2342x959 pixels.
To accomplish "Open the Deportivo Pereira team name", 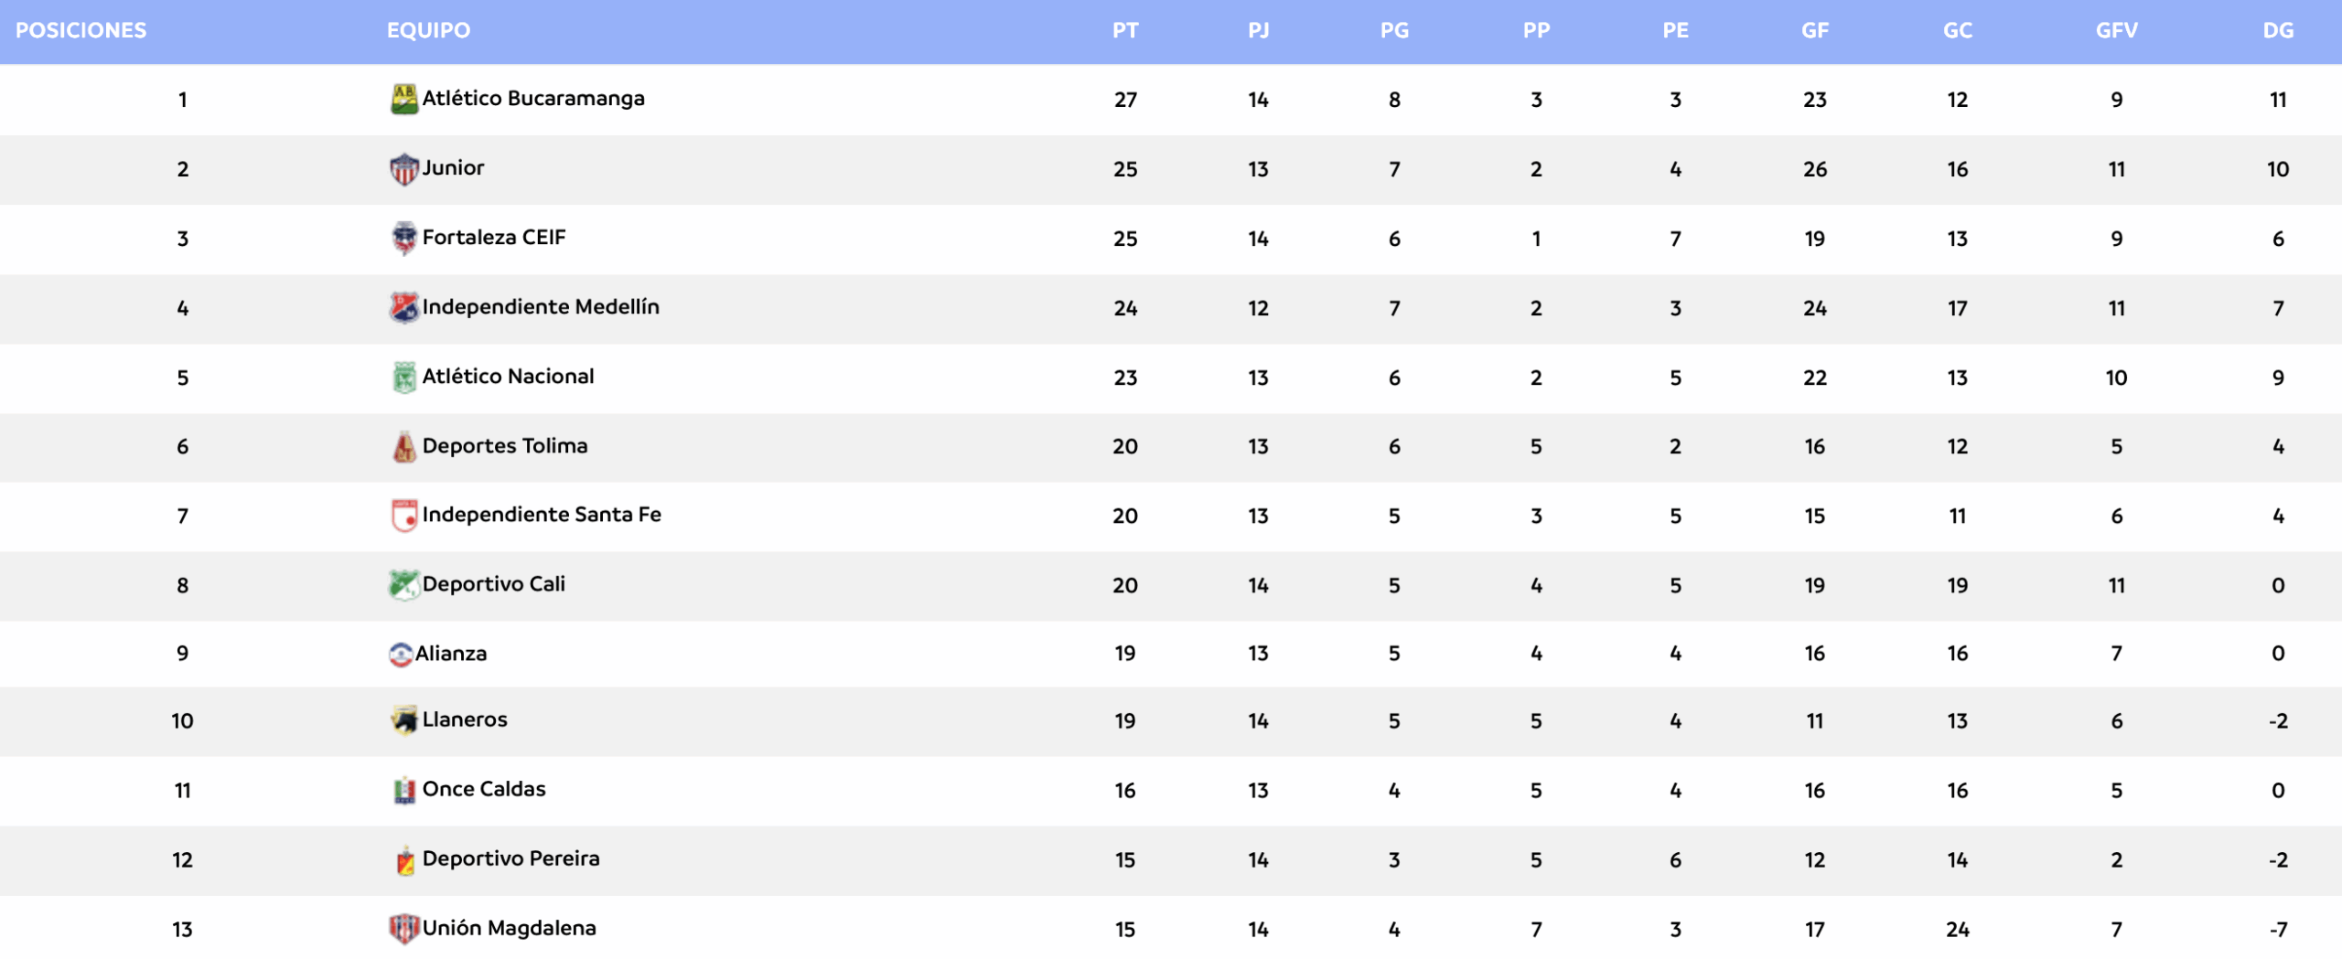I will coord(510,858).
